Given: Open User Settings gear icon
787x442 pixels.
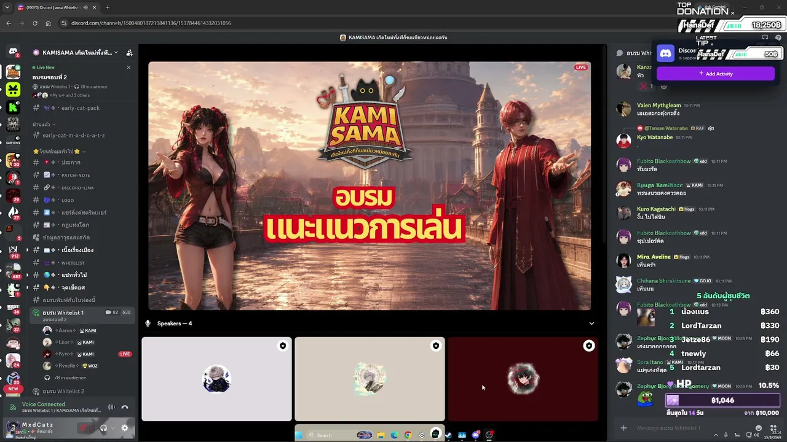Looking at the screenshot, I should 125,428.
